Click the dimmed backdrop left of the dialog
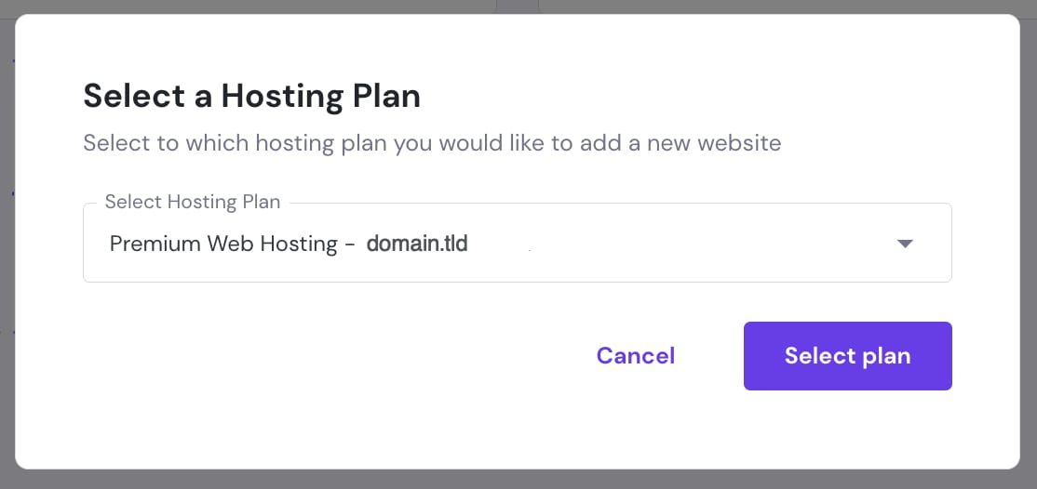The image size is (1037, 489). pyautogui.click(x=7, y=242)
